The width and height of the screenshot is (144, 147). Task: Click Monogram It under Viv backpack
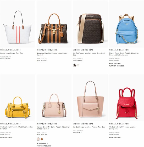tap(115, 137)
